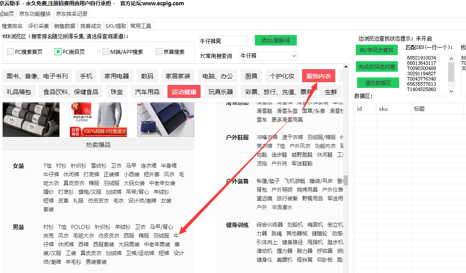Image resolution: width=466 pixels, height=273 pixels.
Task: Open the 连衣裙 link under 女装
Action: [148, 166]
